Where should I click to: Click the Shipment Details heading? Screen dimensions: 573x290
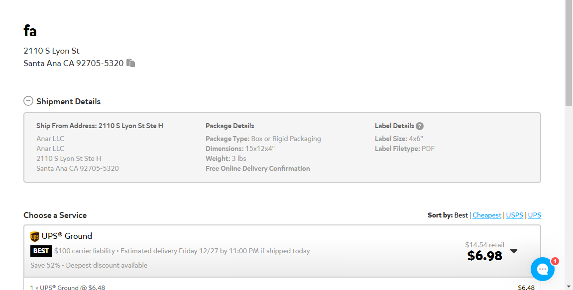coord(68,101)
